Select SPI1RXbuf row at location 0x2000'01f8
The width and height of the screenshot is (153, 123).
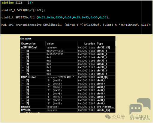tap(68, 74)
